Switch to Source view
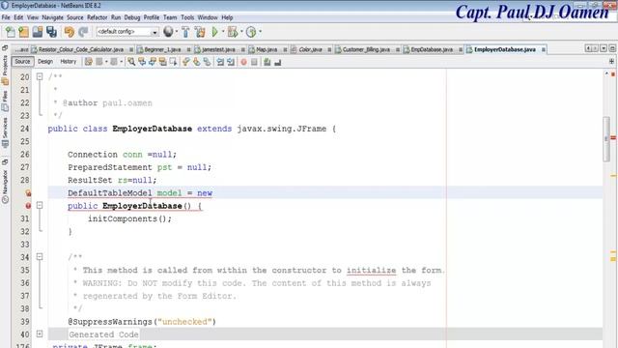Screen dimensions: 618x348 22,62
